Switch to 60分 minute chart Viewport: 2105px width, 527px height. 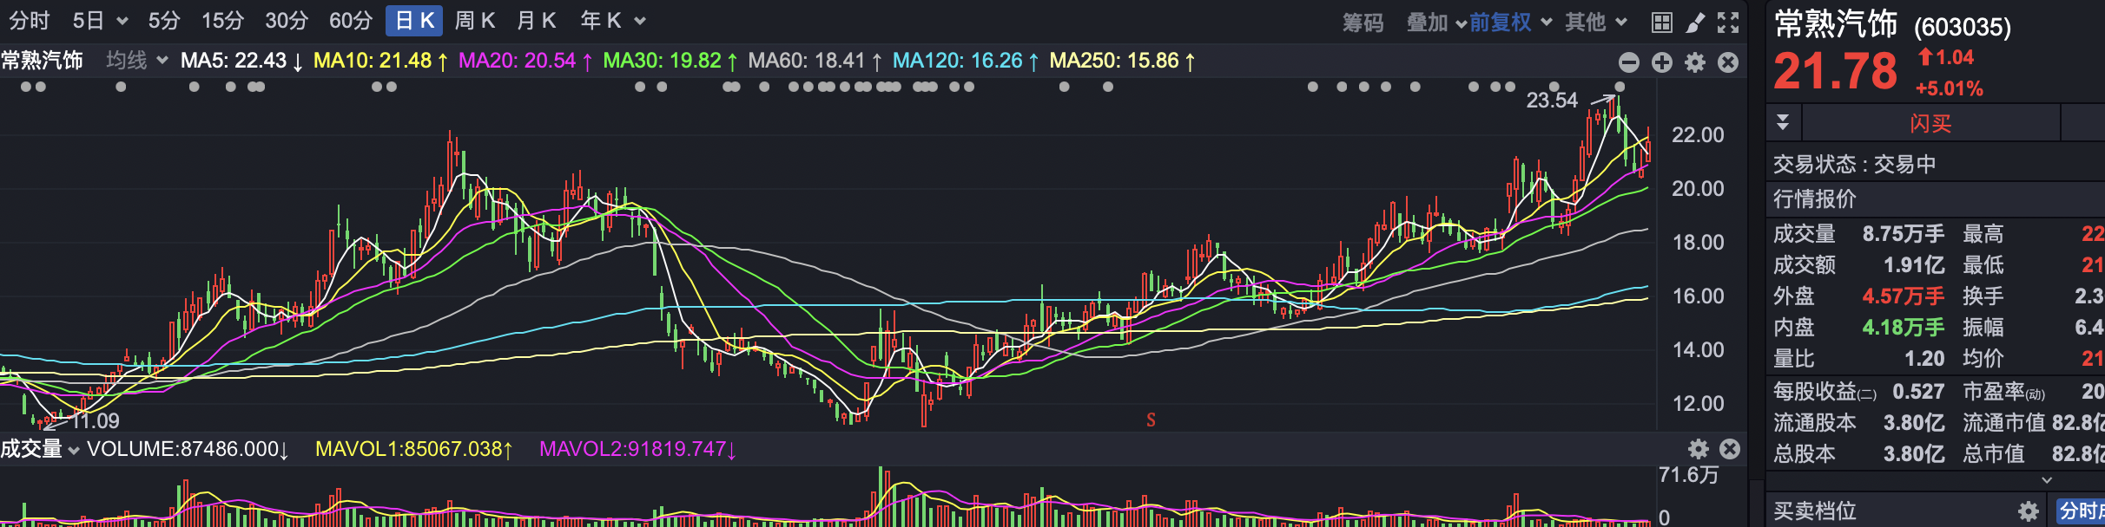pyautogui.click(x=351, y=21)
